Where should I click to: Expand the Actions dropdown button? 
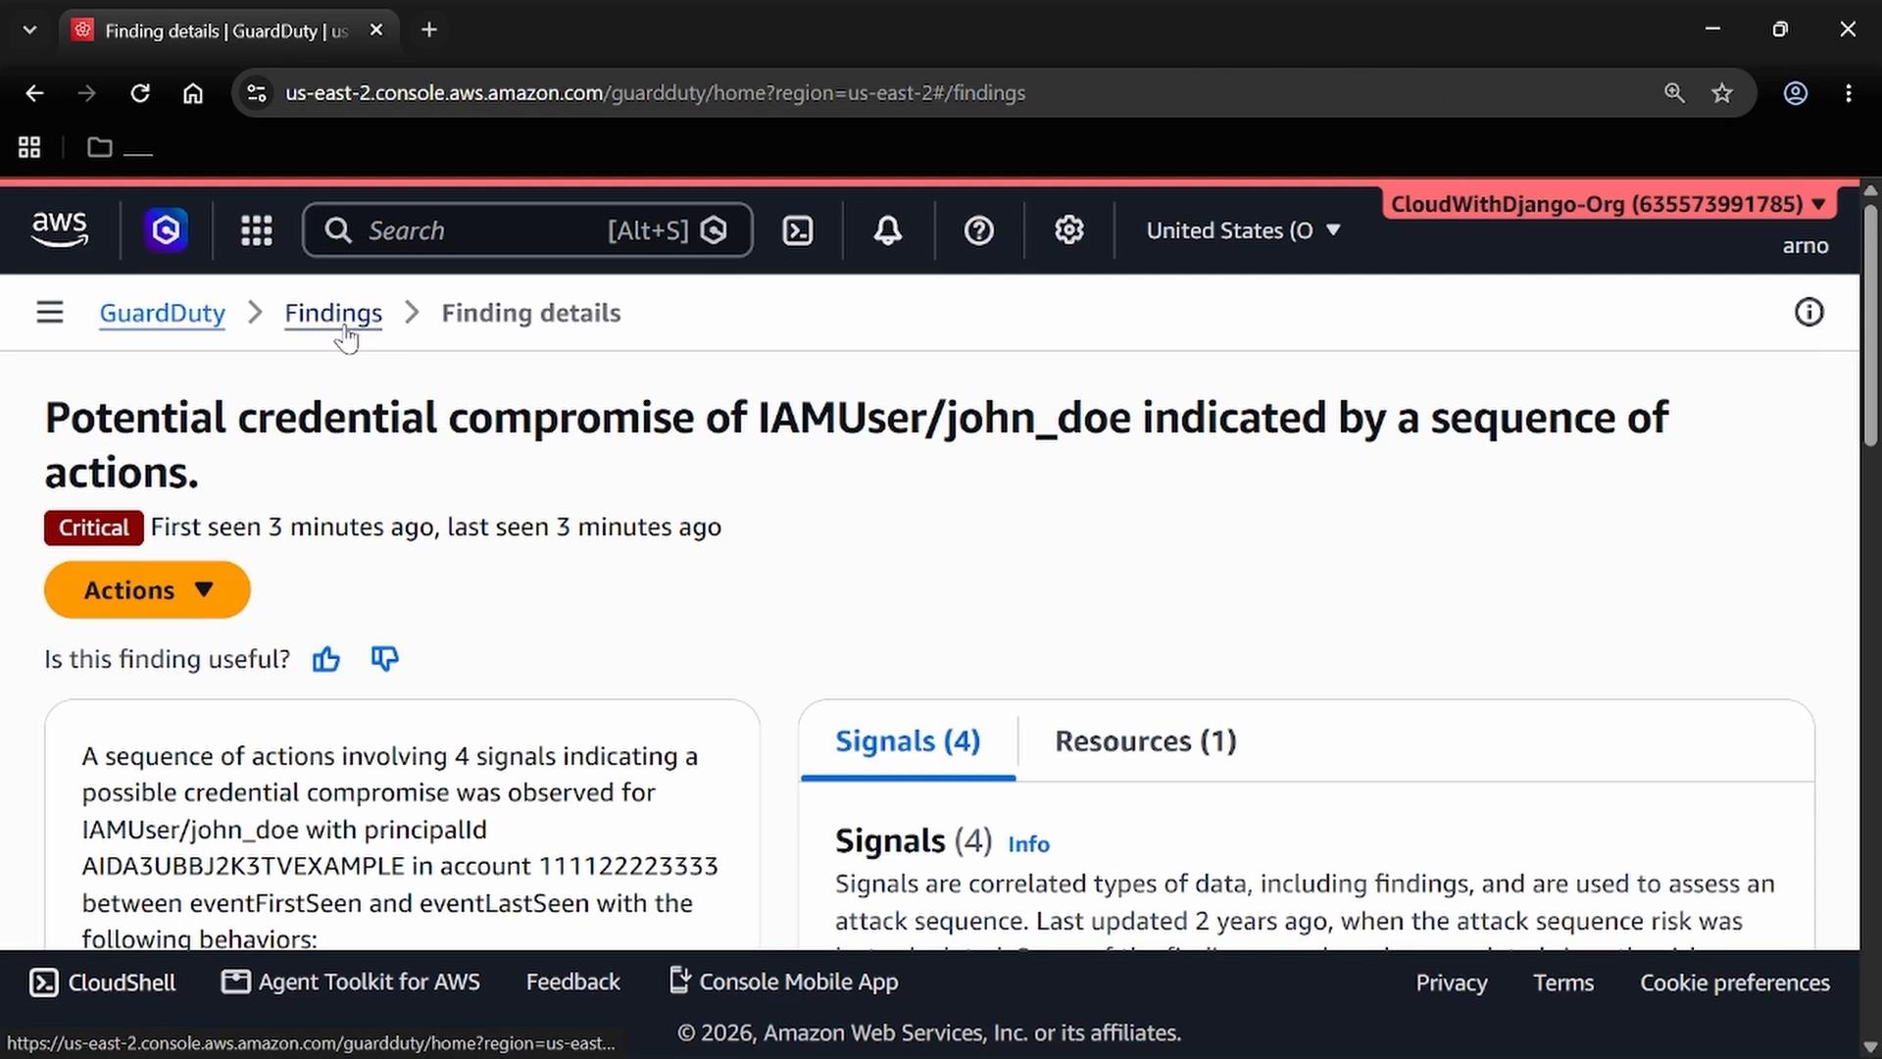[x=147, y=590]
